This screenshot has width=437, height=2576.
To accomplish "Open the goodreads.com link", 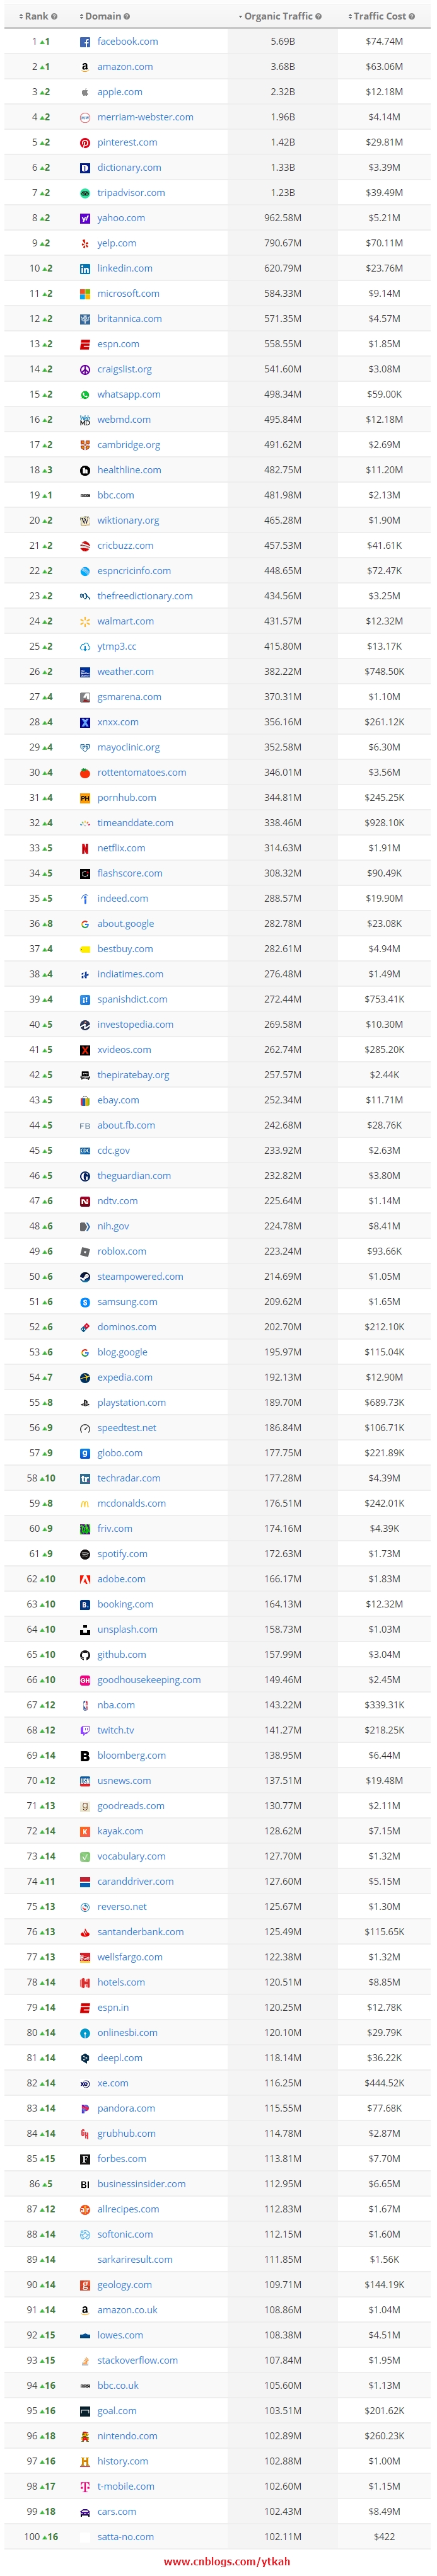I will 131,1806.
